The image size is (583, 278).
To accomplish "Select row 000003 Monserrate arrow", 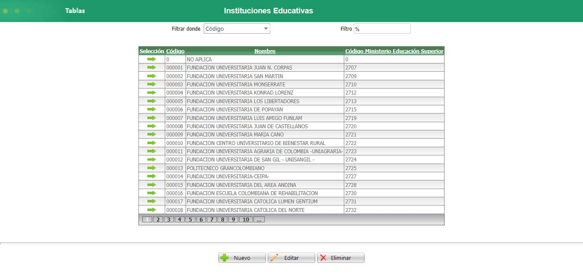I will pos(151,84).
